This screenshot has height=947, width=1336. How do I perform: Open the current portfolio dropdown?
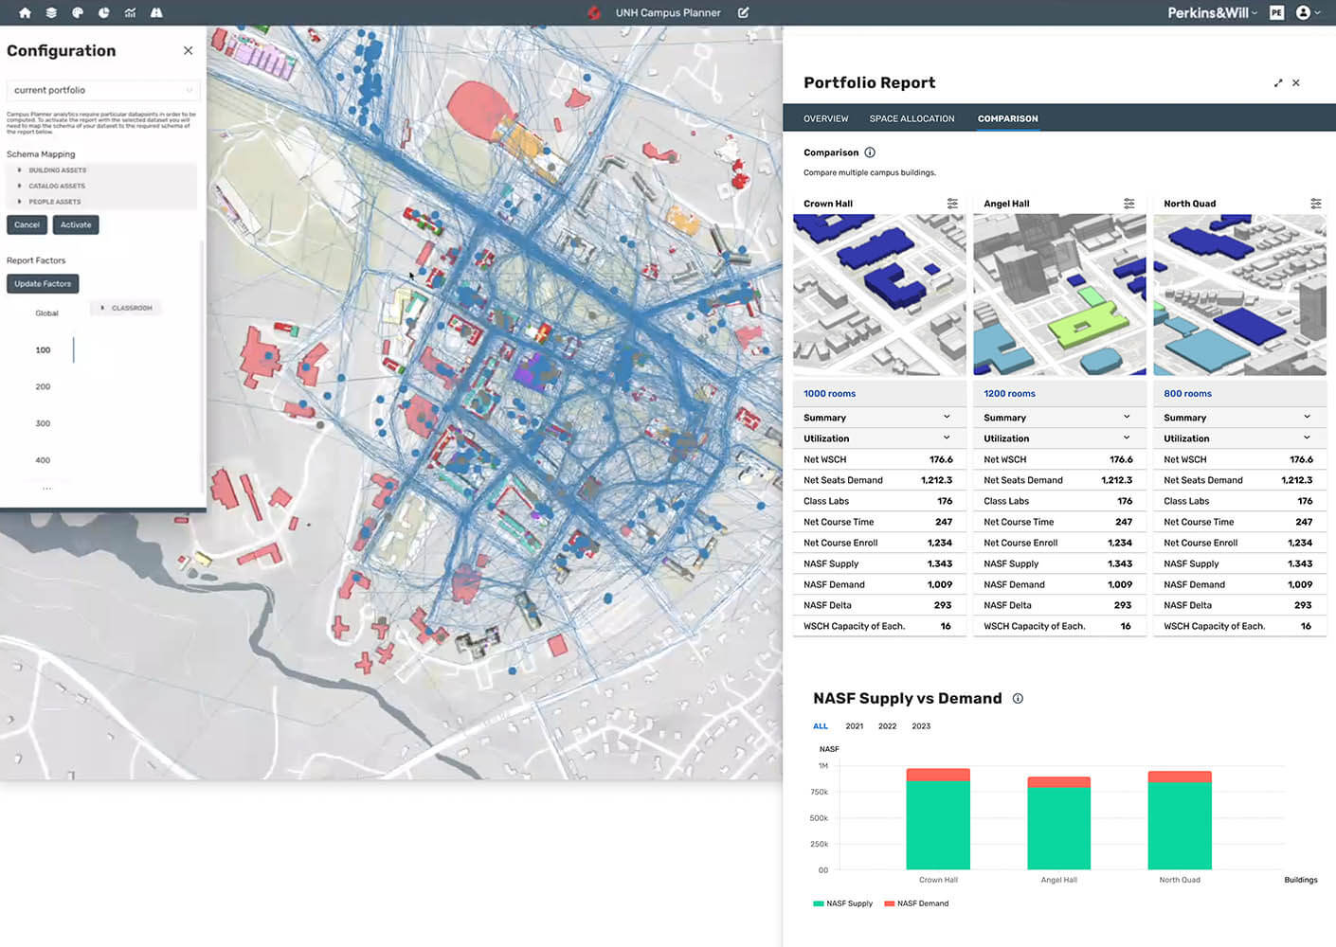102,90
